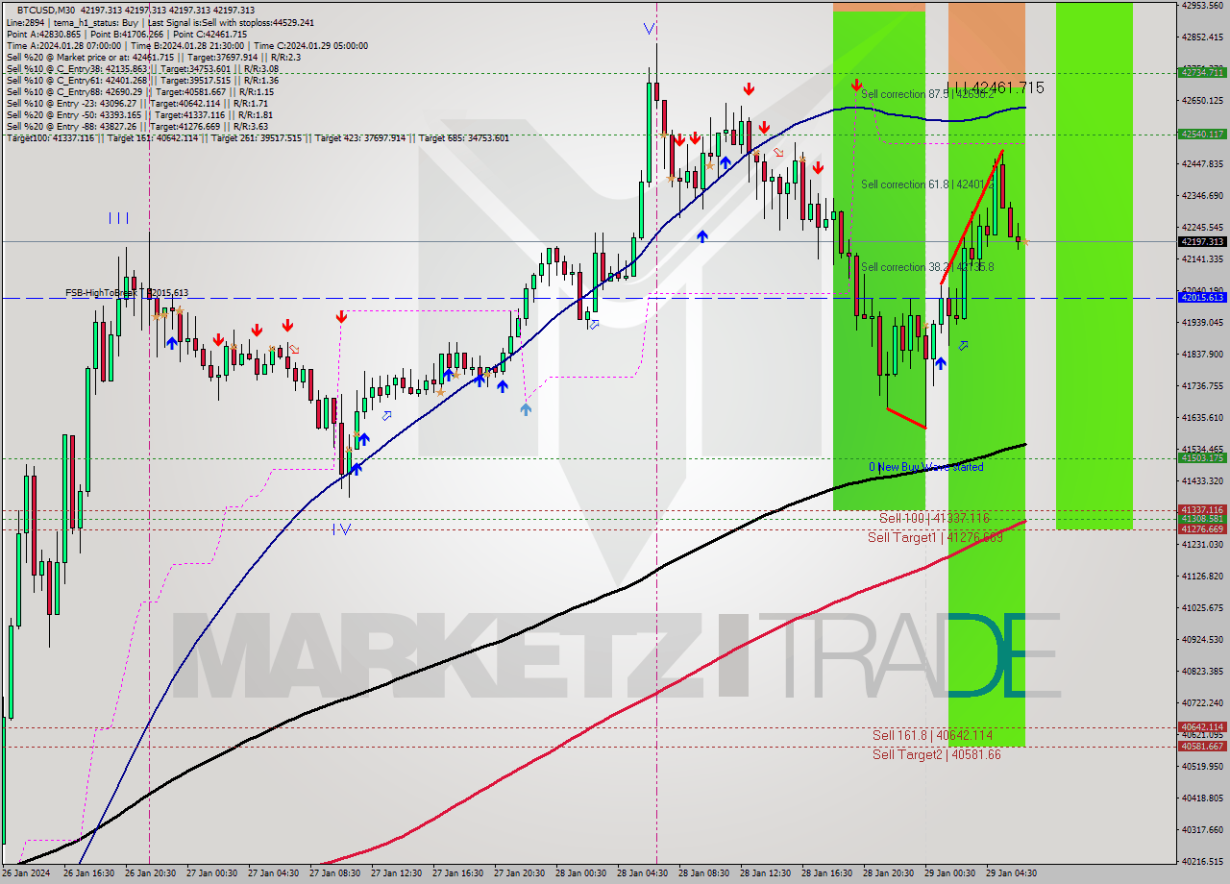Click the '26 Jan 2024' date label
This screenshot has width=1230, height=884.
click(x=26, y=873)
